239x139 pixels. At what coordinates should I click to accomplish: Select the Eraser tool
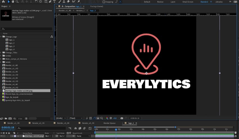68,2
